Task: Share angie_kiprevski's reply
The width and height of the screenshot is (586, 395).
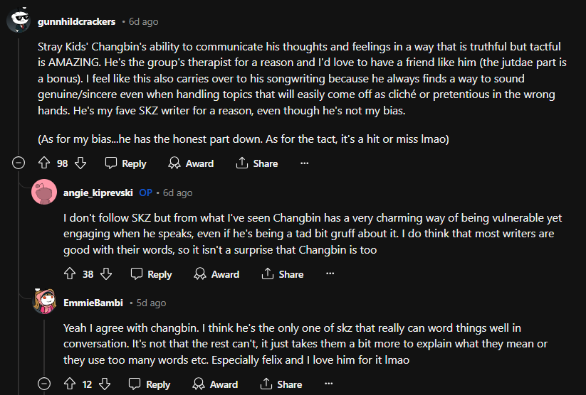Action: 283,274
